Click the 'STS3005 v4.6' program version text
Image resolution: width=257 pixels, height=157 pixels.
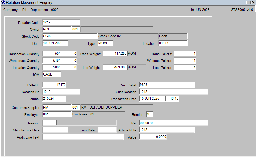point(242,10)
